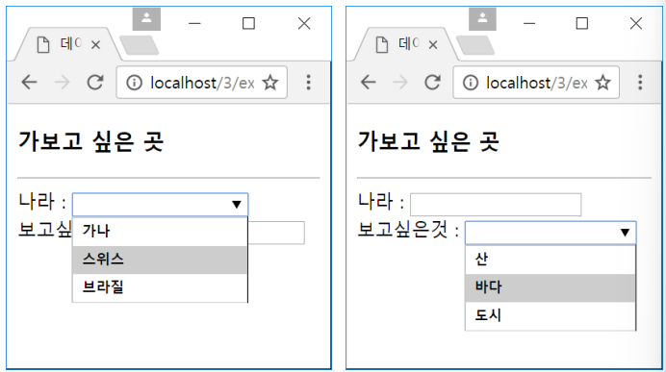Choose 스위스 from the country list
Image resolution: width=666 pixels, height=372 pixels.
tap(160, 260)
